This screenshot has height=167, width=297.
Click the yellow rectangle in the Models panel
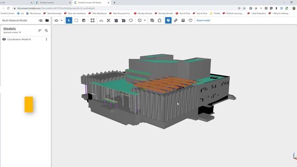tap(29, 104)
